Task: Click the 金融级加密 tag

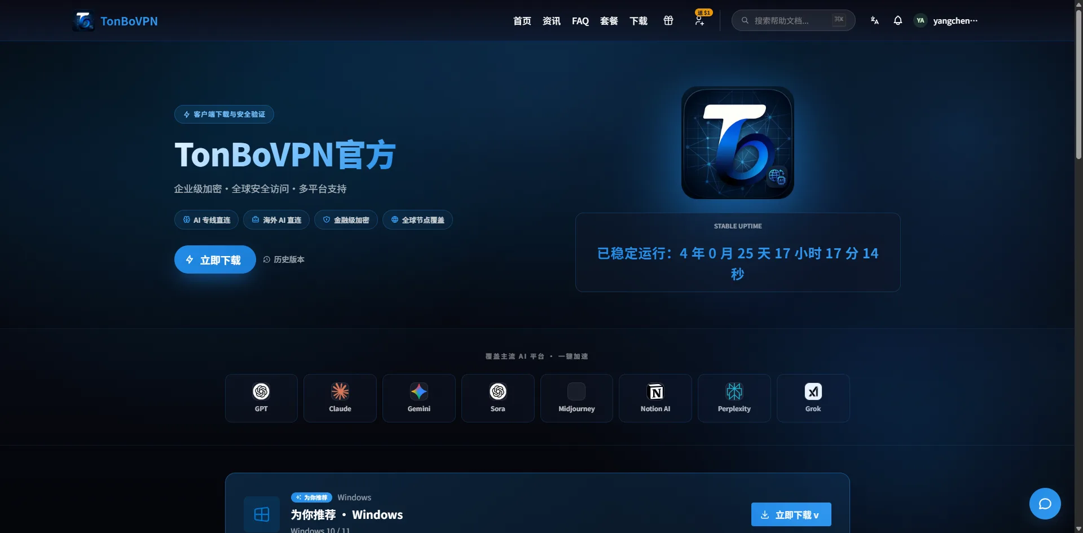Action: click(x=346, y=219)
